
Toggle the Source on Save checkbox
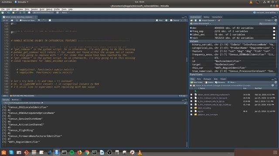[x=20, y=20]
